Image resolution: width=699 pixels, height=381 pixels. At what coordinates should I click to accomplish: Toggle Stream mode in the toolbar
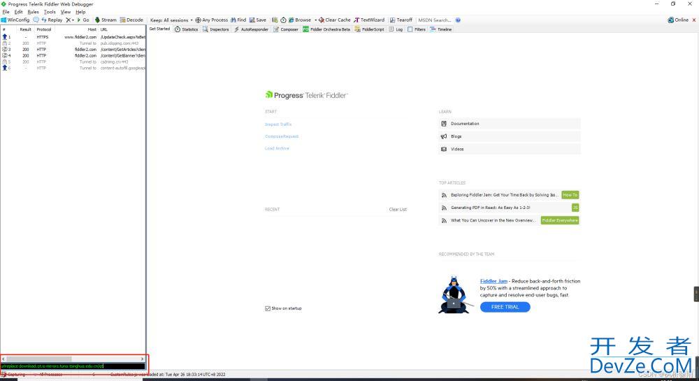point(106,20)
